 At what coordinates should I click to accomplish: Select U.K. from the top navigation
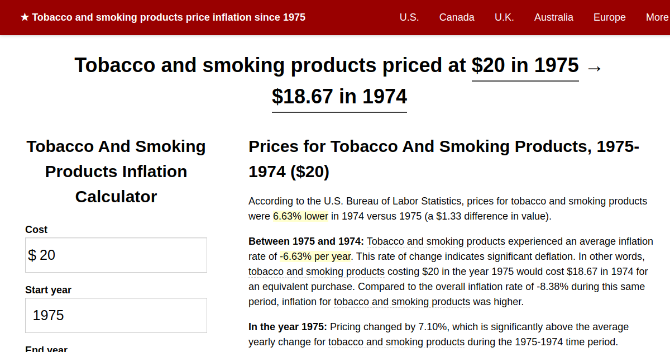point(504,17)
